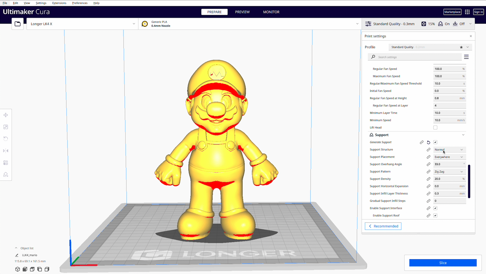Open the Help menu
This screenshot has width=486, height=274.
click(x=97, y=3)
